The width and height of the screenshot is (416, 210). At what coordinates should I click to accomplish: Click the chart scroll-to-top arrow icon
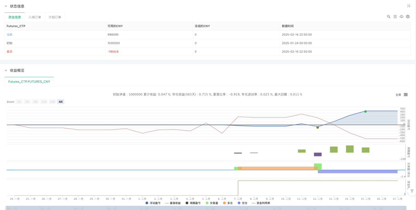(x=412, y=191)
